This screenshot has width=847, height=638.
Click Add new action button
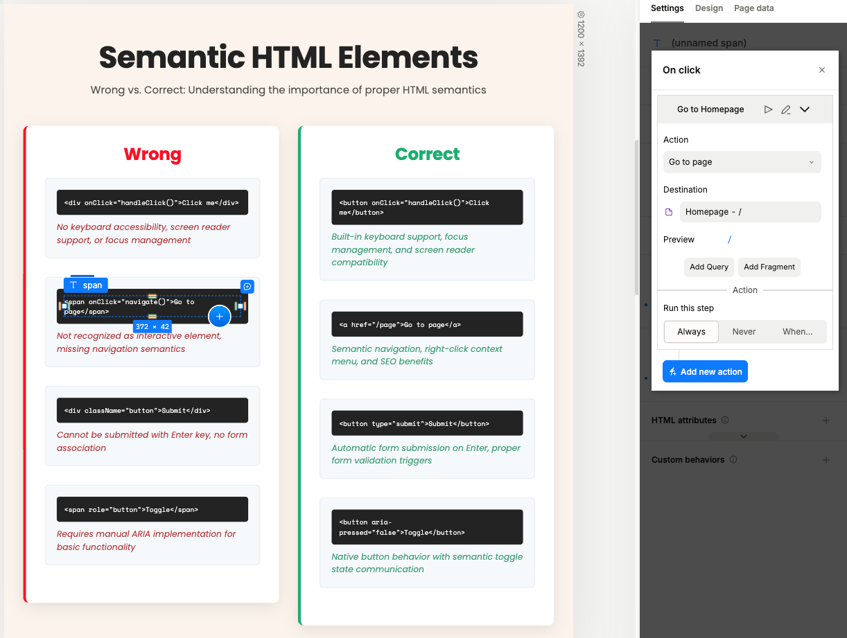[705, 372]
